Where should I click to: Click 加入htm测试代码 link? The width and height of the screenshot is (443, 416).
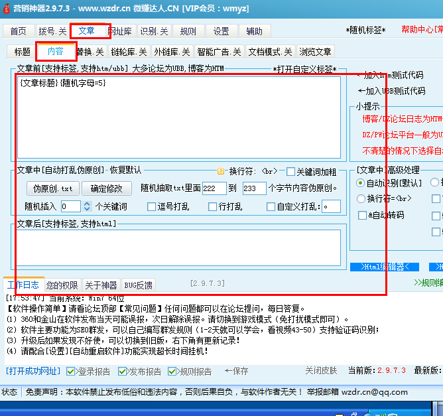pyautogui.click(x=390, y=75)
